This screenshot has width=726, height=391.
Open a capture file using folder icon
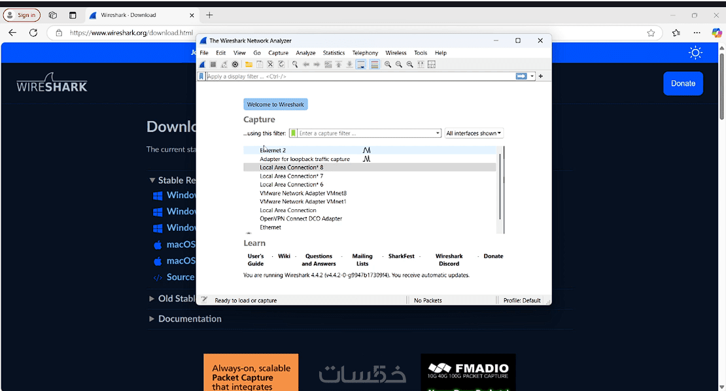249,64
